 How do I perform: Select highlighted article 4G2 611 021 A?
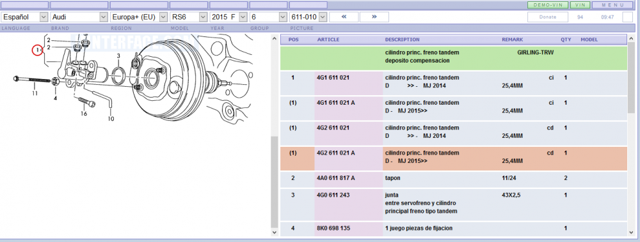click(x=336, y=153)
